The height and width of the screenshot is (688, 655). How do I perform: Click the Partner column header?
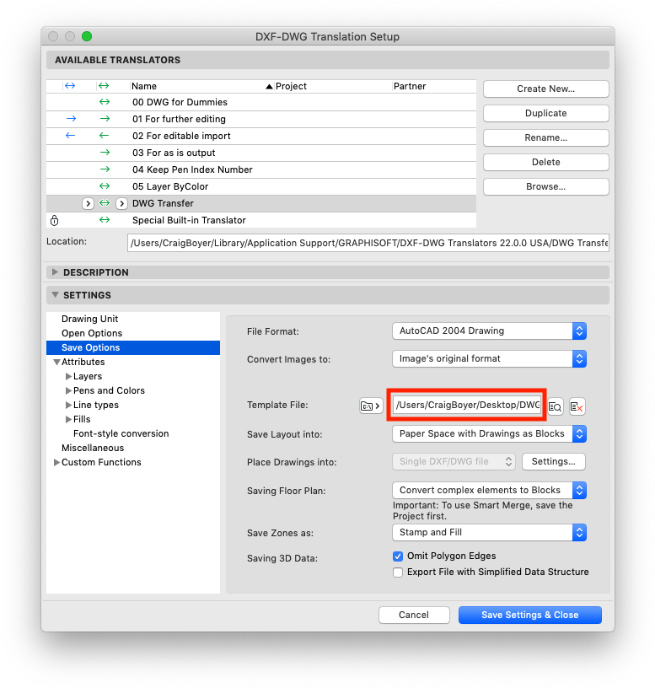point(434,86)
